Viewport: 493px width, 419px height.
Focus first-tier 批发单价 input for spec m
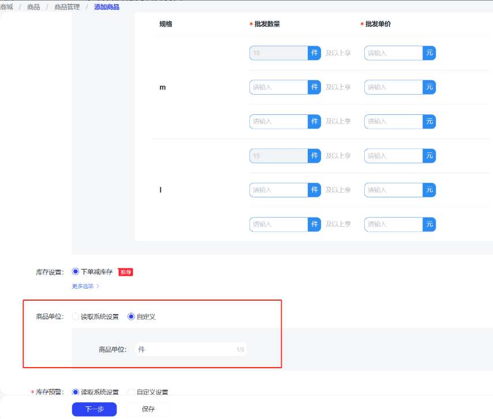point(394,53)
